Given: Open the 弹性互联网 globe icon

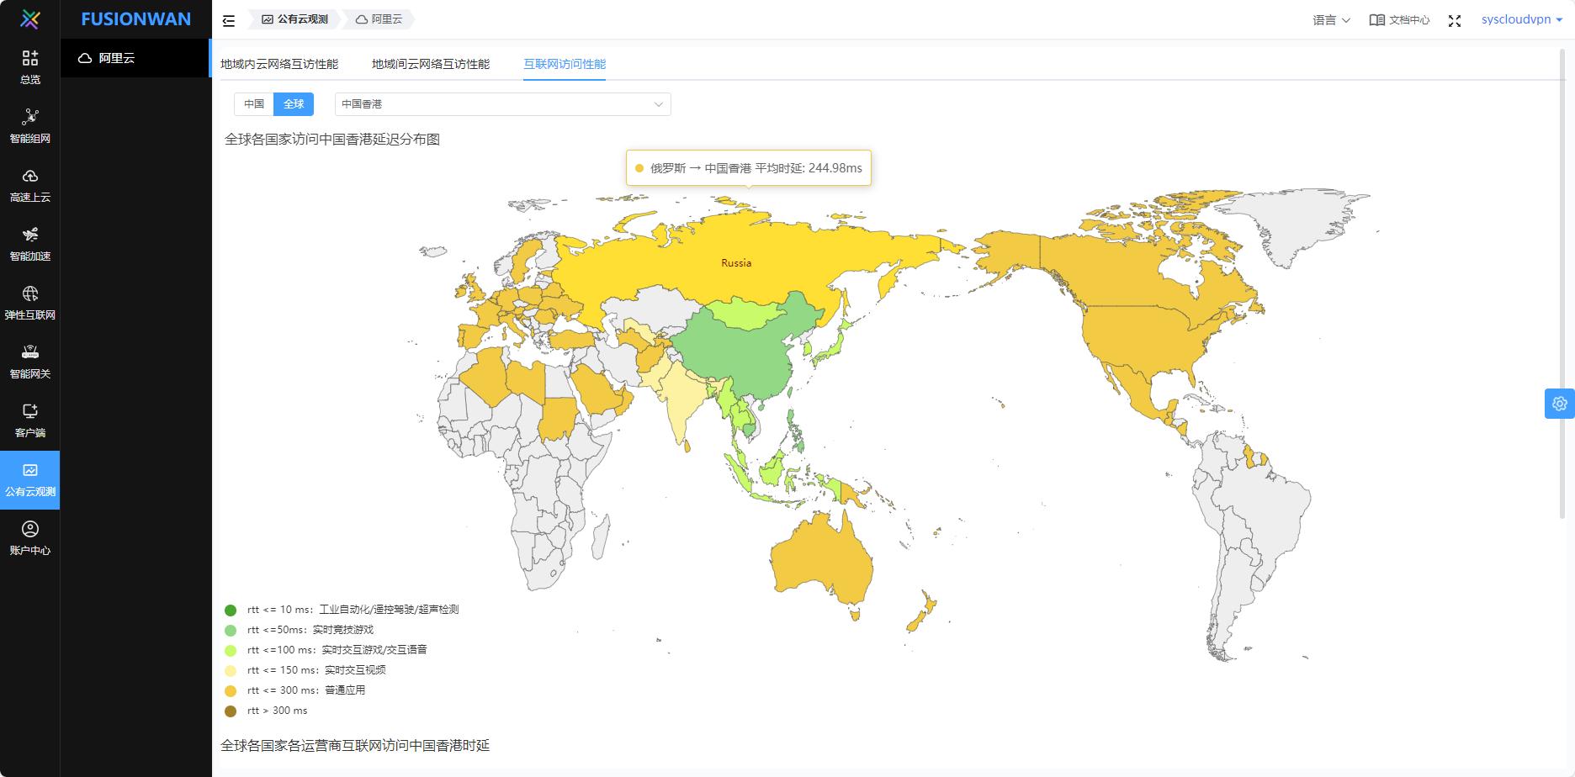Looking at the screenshot, I should 30,293.
